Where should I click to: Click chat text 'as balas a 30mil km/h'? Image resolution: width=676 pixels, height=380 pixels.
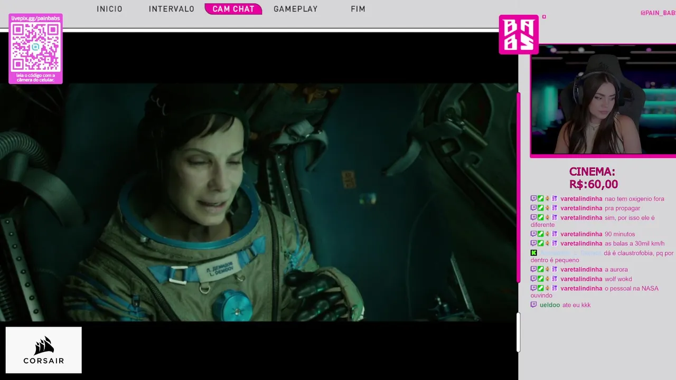[634, 244]
